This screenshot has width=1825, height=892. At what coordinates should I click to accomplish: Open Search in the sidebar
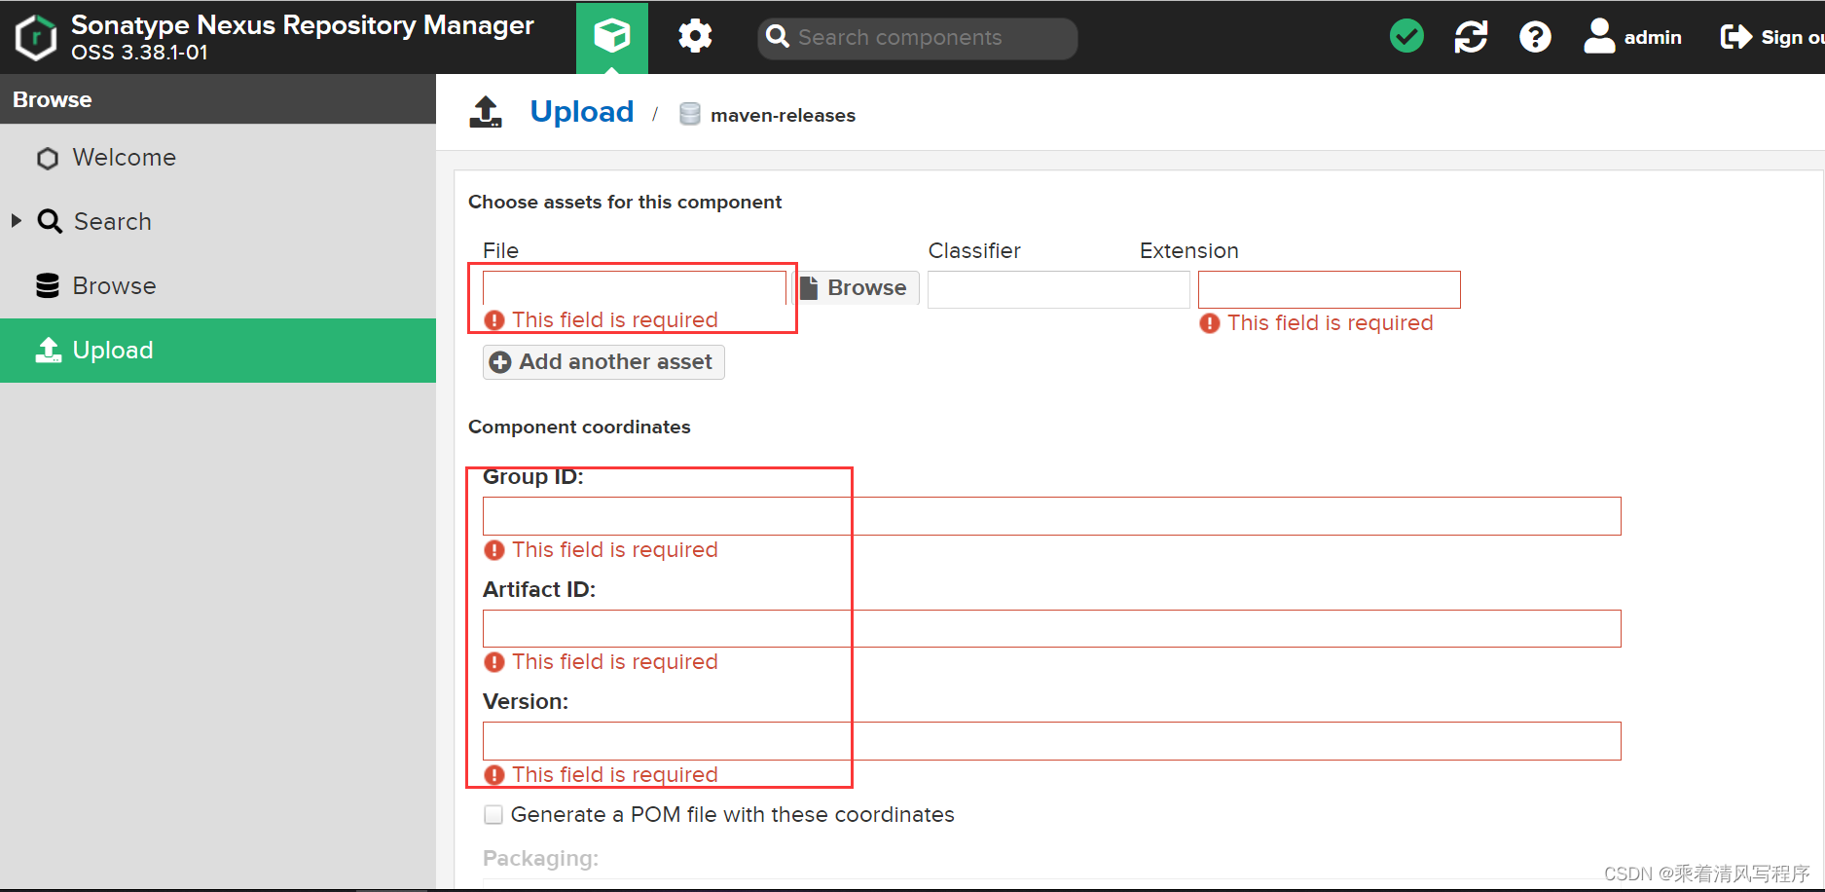pos(218,222)
